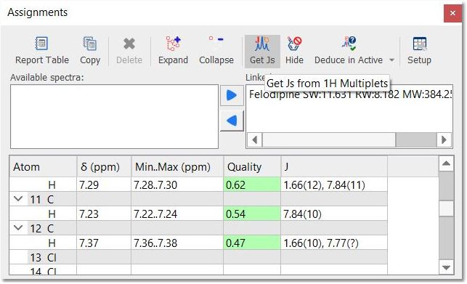Viewport: 467px width, 284px height.
Task: Click the green quality cell 0.62
Action: 252,184
